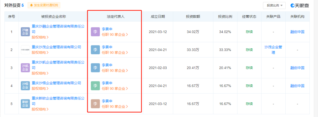
Task: Open 任职 90 家企业 in row 1
Action: tap(115, 35)
